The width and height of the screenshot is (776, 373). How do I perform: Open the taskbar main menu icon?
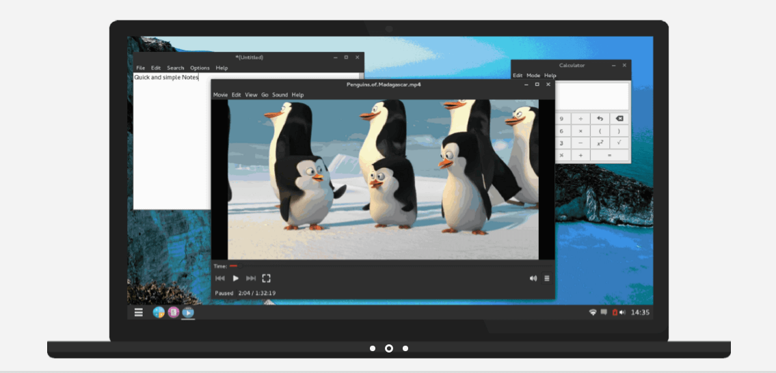point(139,312)
